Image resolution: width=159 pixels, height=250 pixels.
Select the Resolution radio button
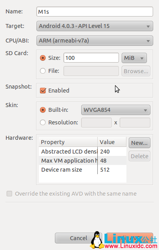43,122
